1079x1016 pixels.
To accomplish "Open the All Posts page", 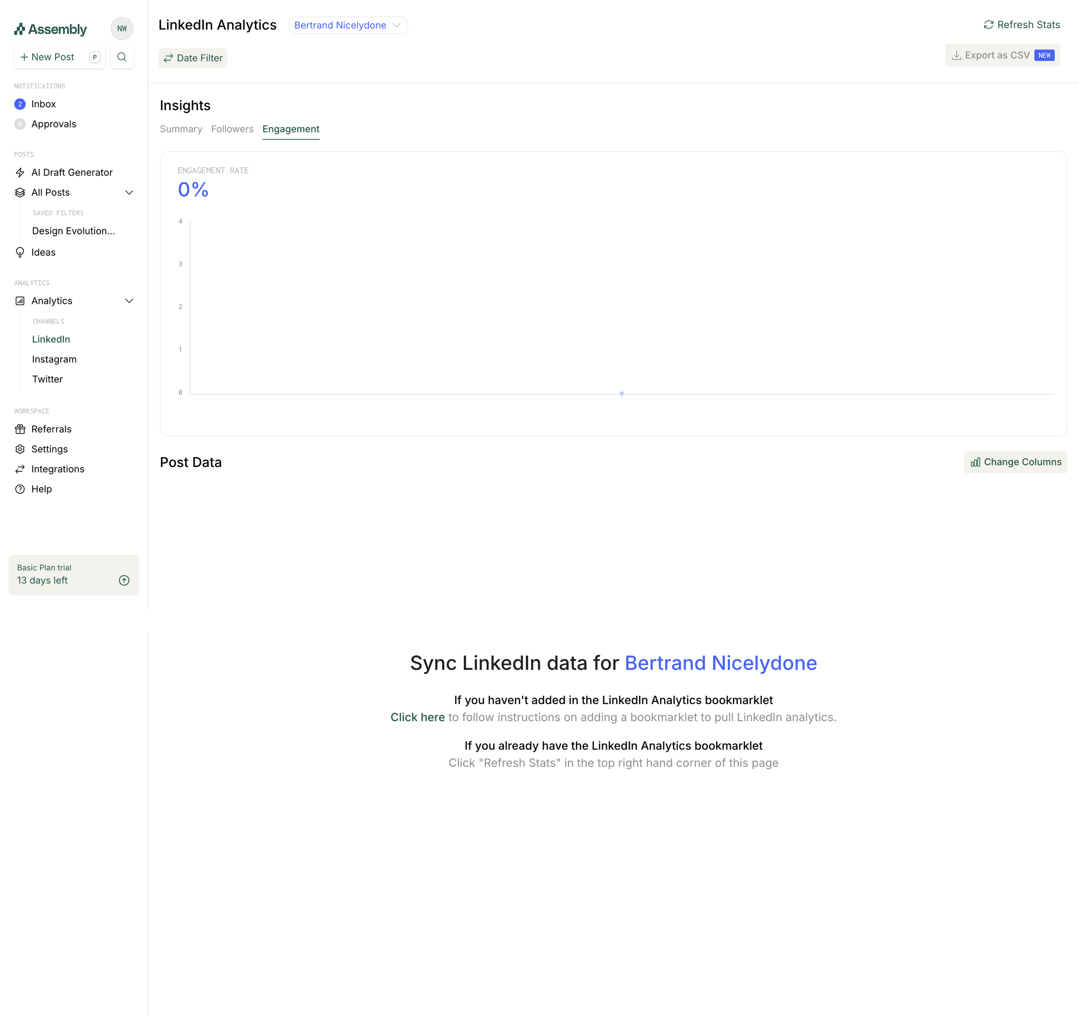I will [x=50, y=193].
